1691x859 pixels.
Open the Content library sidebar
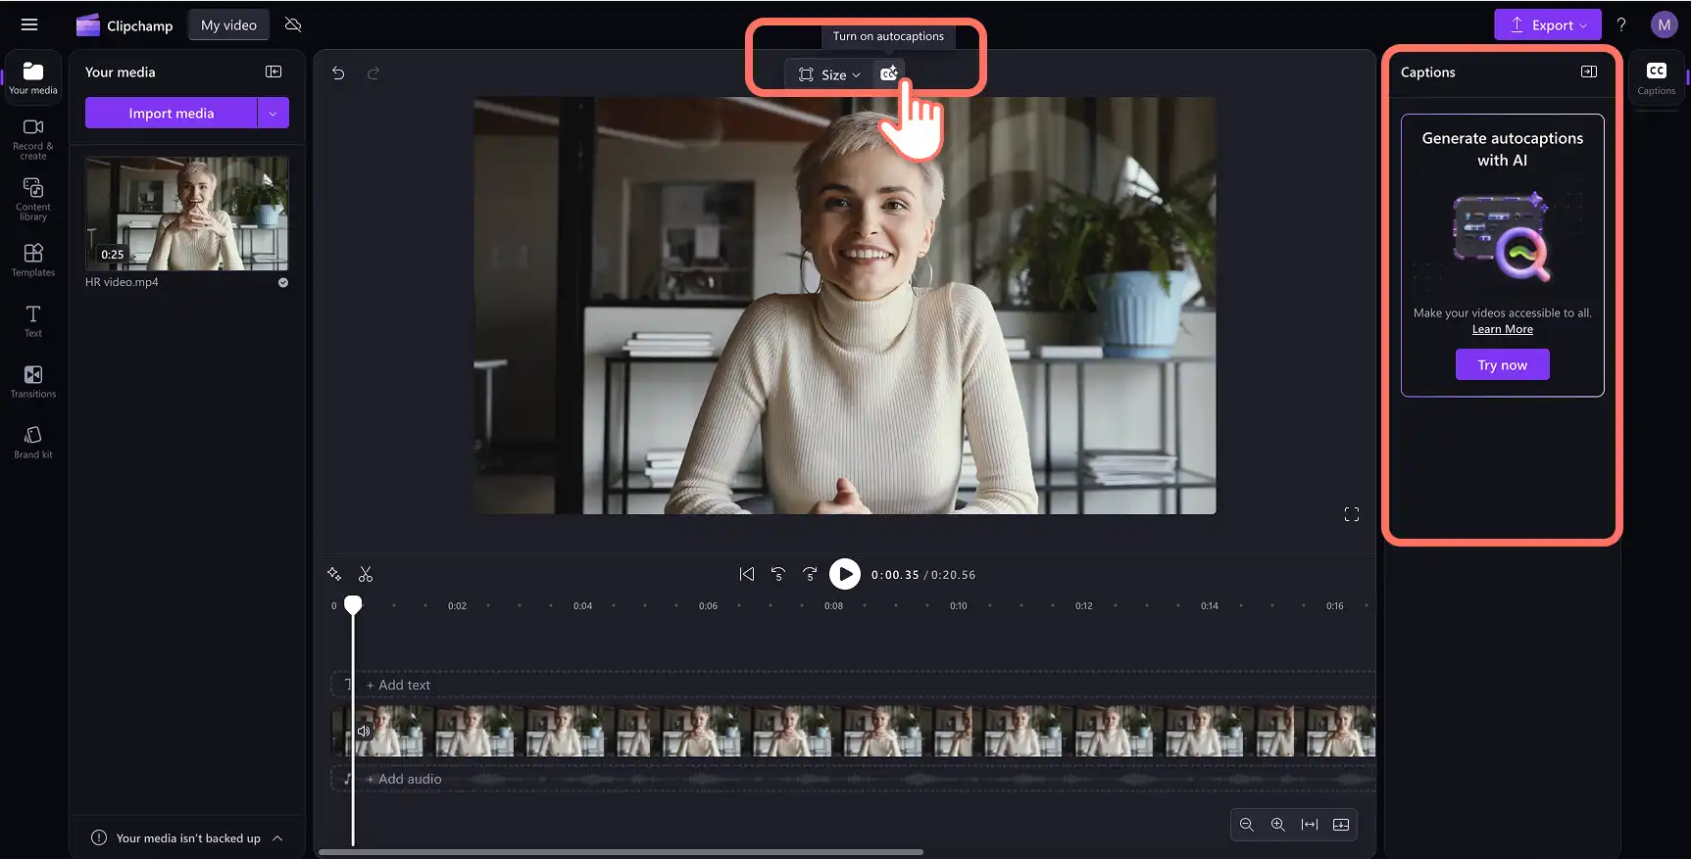click(33, 199)
